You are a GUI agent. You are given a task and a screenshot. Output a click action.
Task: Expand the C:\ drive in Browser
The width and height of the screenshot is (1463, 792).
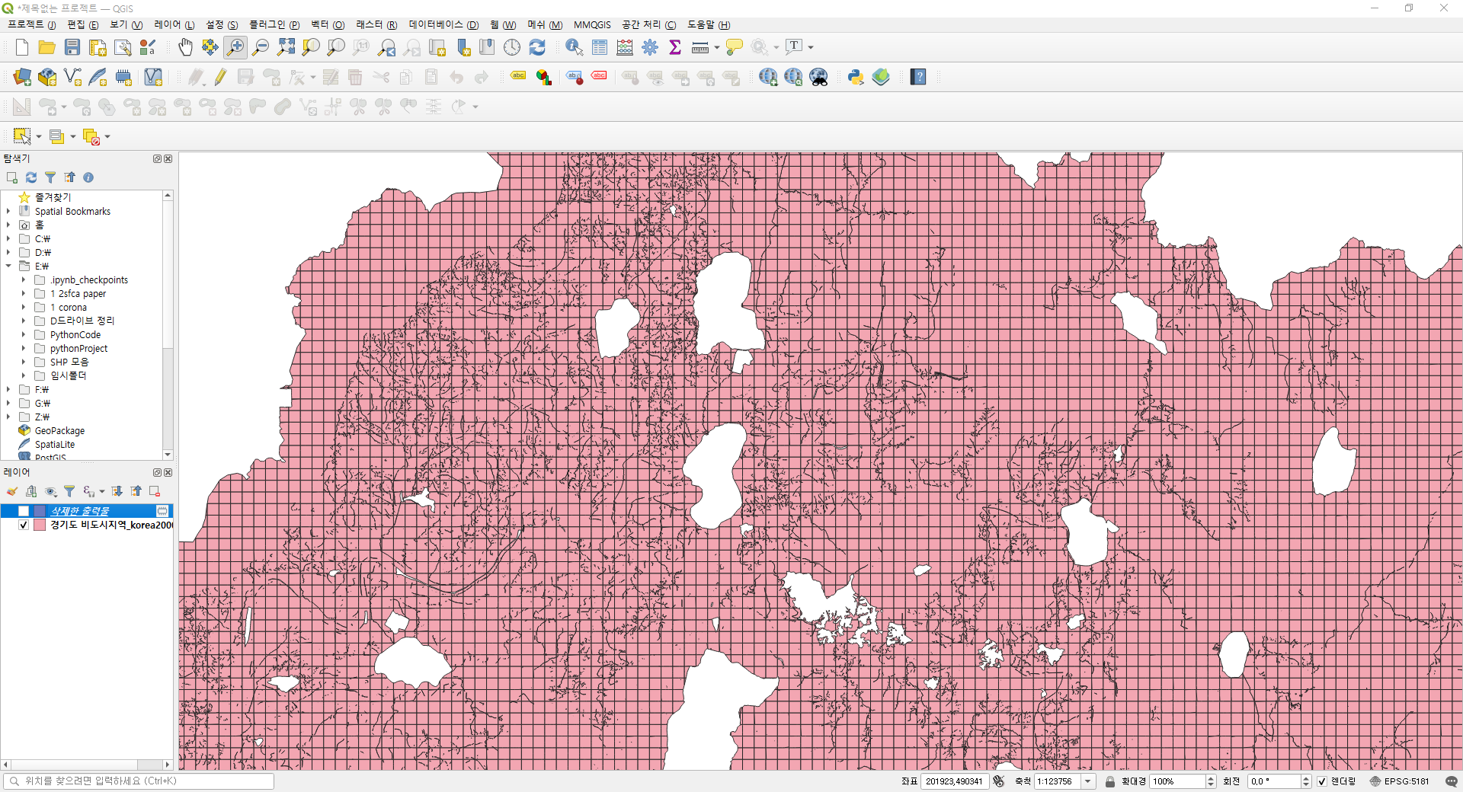(x=8, y=238)
